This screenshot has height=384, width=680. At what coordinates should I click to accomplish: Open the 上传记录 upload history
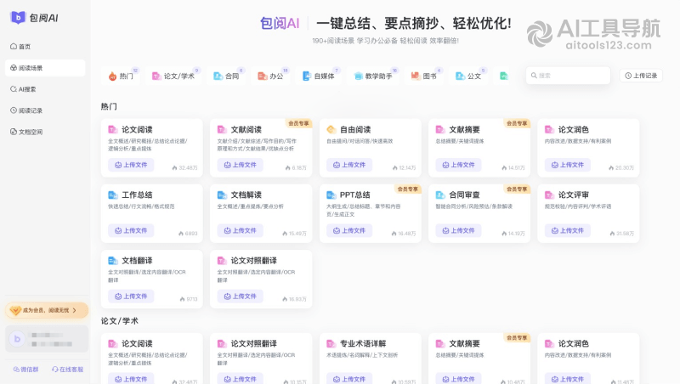[641, 76]
